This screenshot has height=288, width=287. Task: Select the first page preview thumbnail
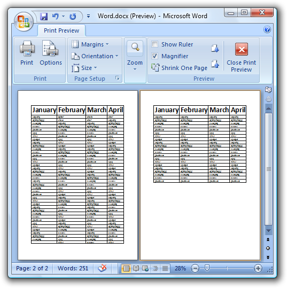[x=77, y=175]
